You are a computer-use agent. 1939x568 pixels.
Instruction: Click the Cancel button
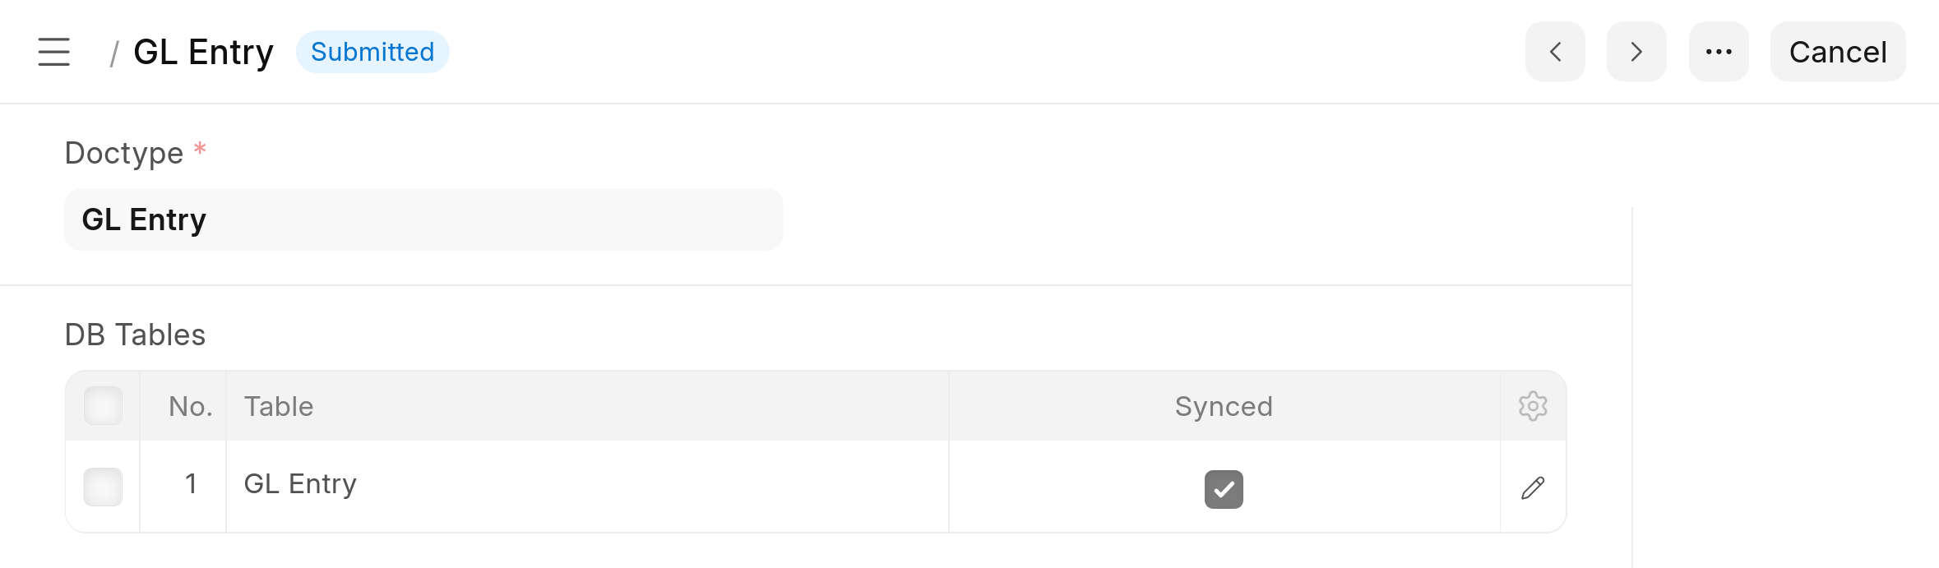click(1838, 52)
